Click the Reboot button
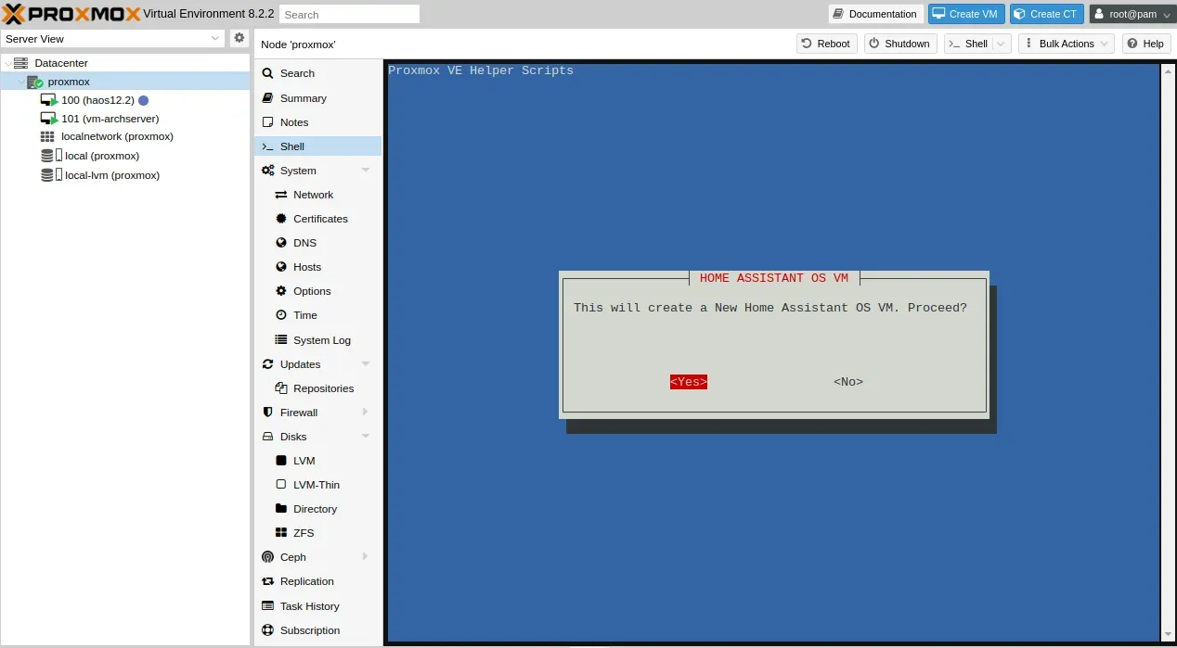 tap(826, 44)
